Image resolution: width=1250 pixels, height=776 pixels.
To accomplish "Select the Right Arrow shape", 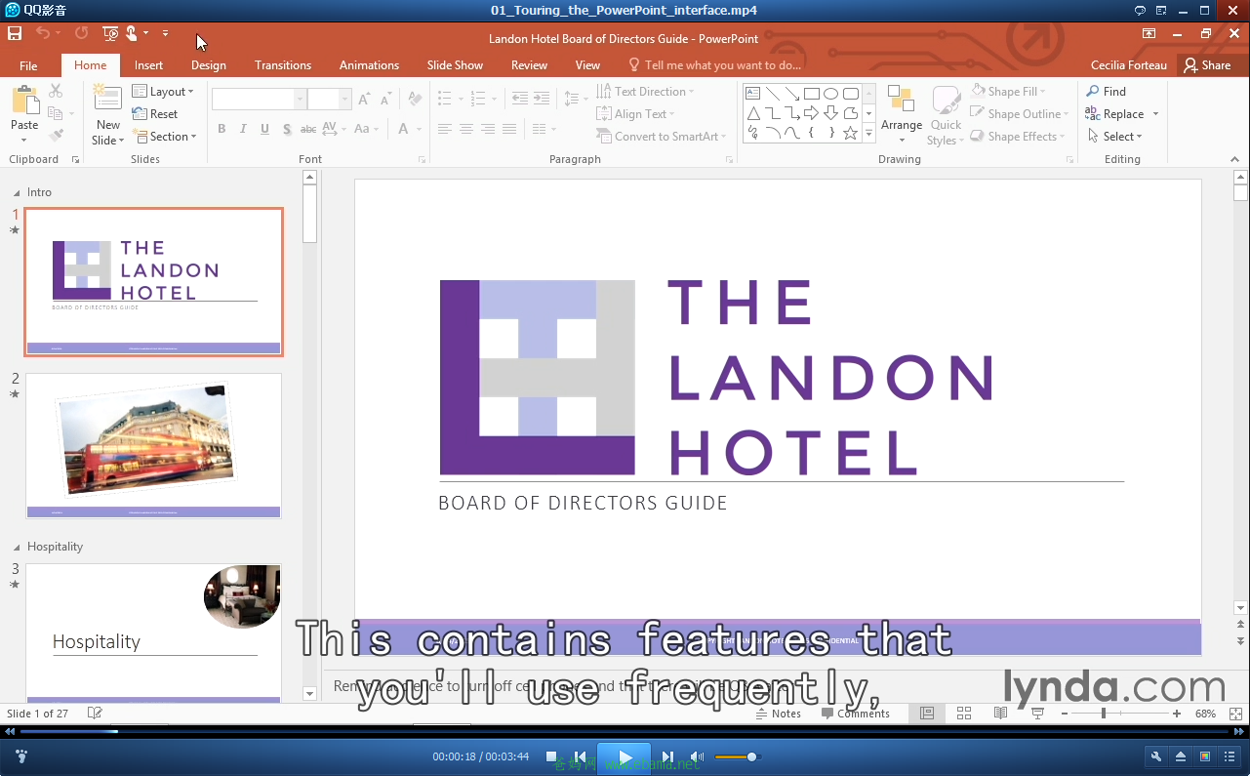I will pyautogui.click(x=811, y=113).
